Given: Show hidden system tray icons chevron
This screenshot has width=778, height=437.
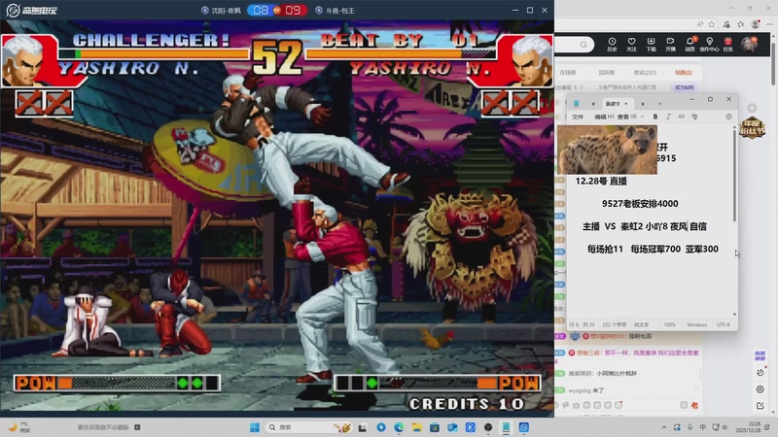Looking at the screenshot, I should pyautogui.click(x=664, y=427).
